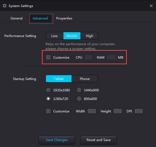Click the CPU input field

pyautogui.click(x=89, y=57)
